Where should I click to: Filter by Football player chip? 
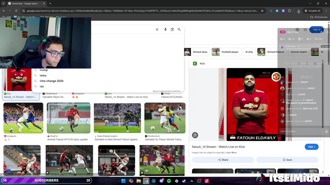pos(226,52)
